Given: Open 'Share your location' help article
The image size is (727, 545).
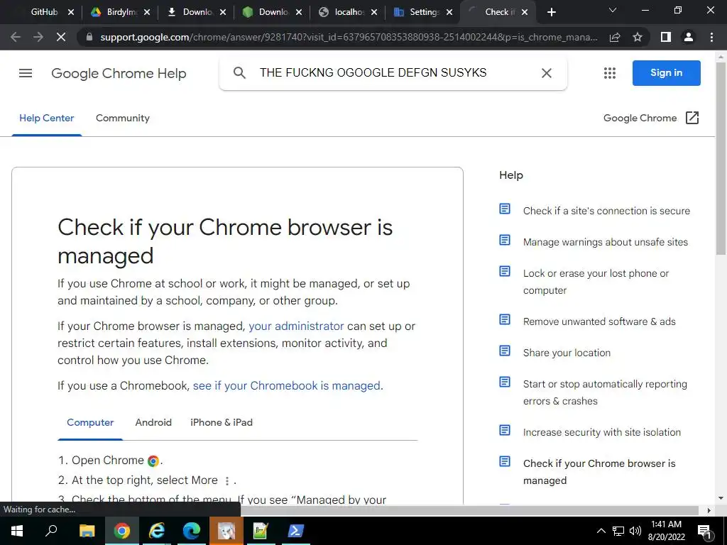Looking at the screenshot, I should [x=567, y=353].
